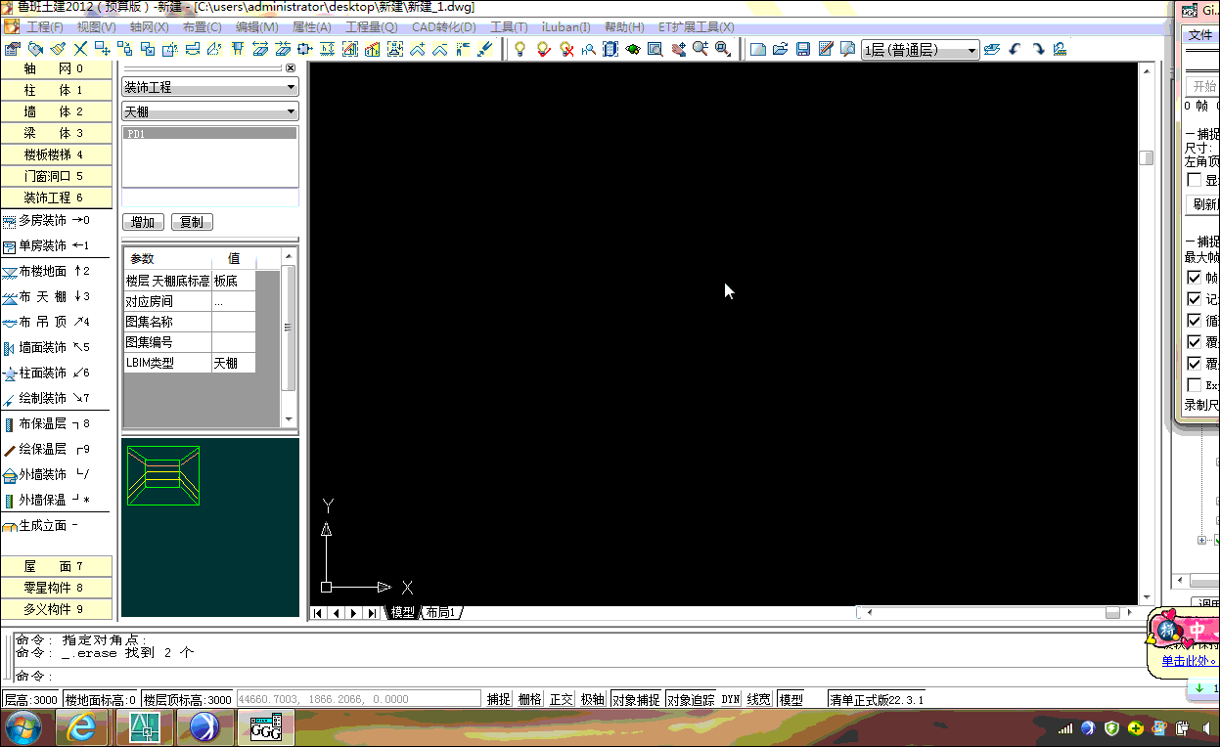Expand the 墙体 2 category
Viewport: 1220px width, 747px height.
click(x=56, y=111)
